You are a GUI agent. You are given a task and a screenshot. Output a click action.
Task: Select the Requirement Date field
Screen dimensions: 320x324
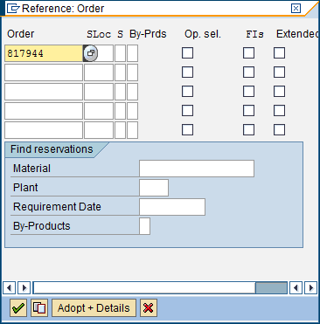click(172, 207)
